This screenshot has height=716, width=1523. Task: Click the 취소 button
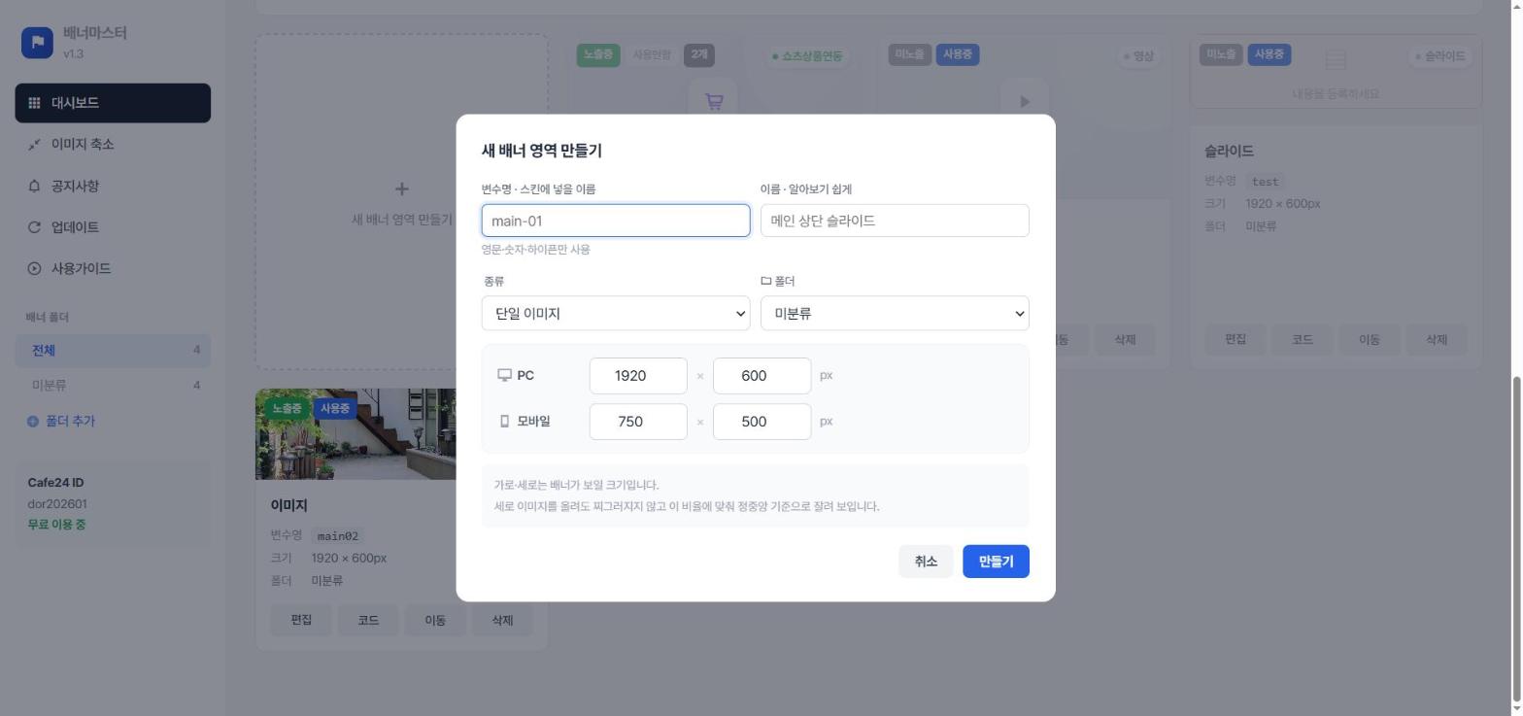[x=926, y=562]
